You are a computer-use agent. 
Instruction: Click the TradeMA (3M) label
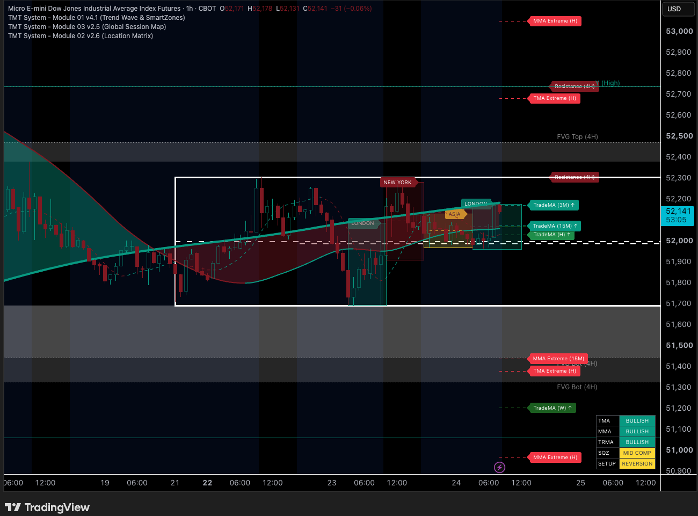(x=553, y=205)
